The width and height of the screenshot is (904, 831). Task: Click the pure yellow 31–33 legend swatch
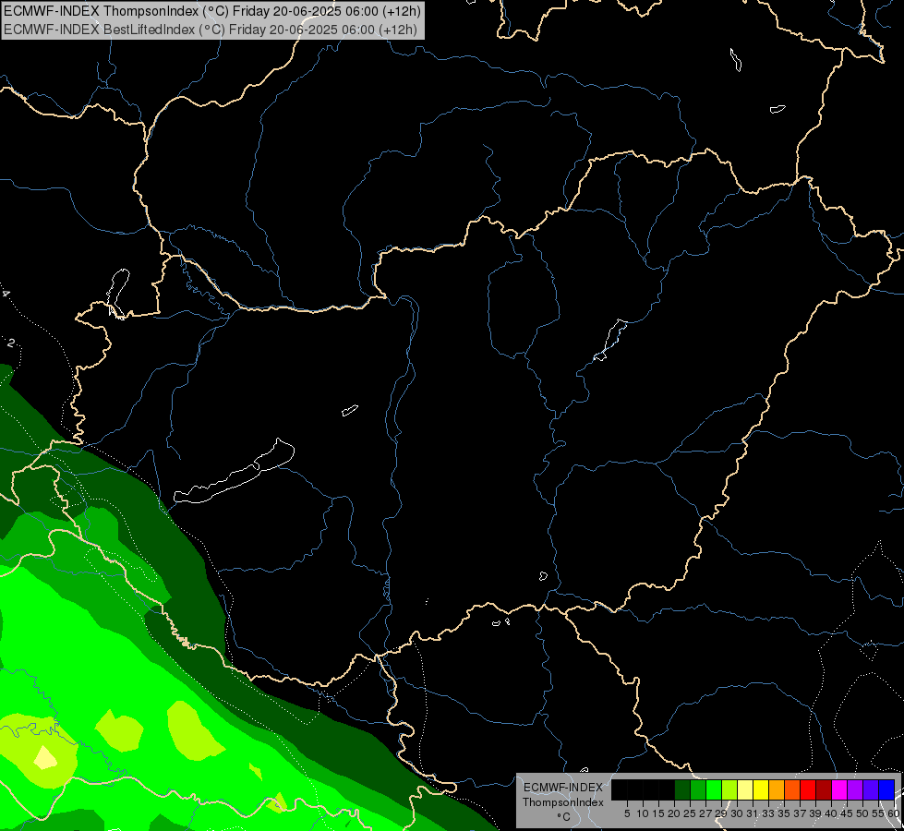[761, 789]
